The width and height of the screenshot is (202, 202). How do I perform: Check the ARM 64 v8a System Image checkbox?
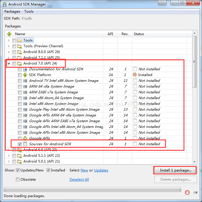[20, 86]
